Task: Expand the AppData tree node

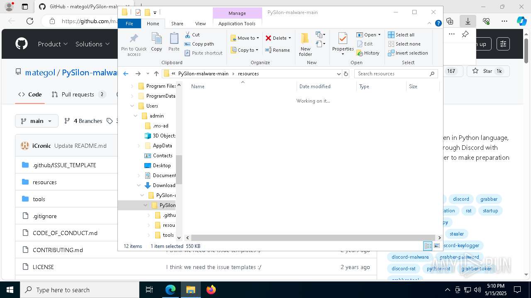Action: (139, 146)
